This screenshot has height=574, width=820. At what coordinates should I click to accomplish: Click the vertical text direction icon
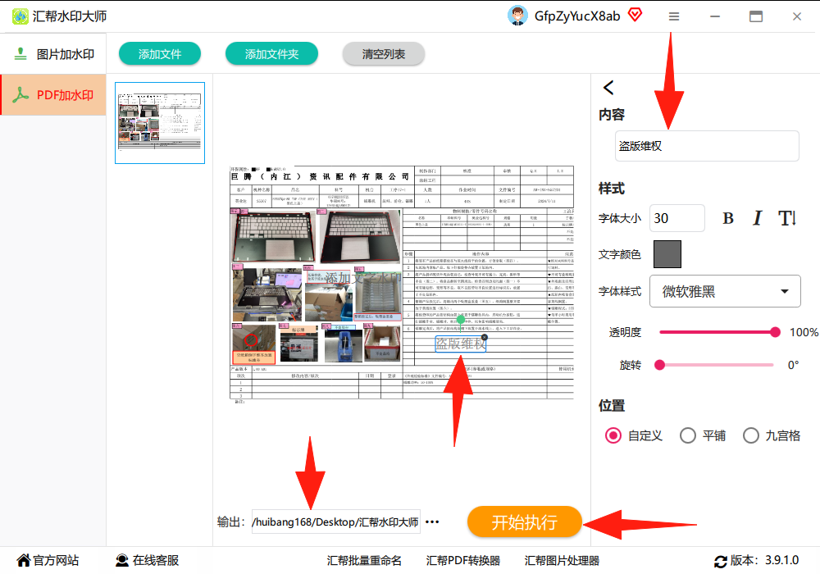787,218
